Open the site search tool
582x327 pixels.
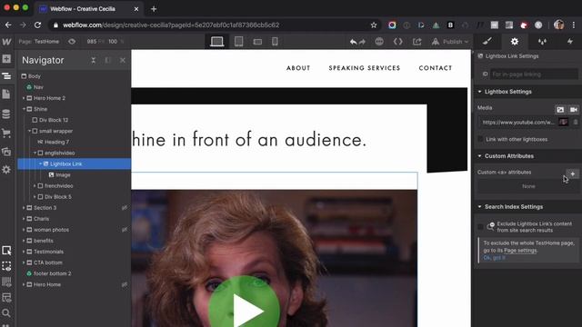[x=6, y=312]
